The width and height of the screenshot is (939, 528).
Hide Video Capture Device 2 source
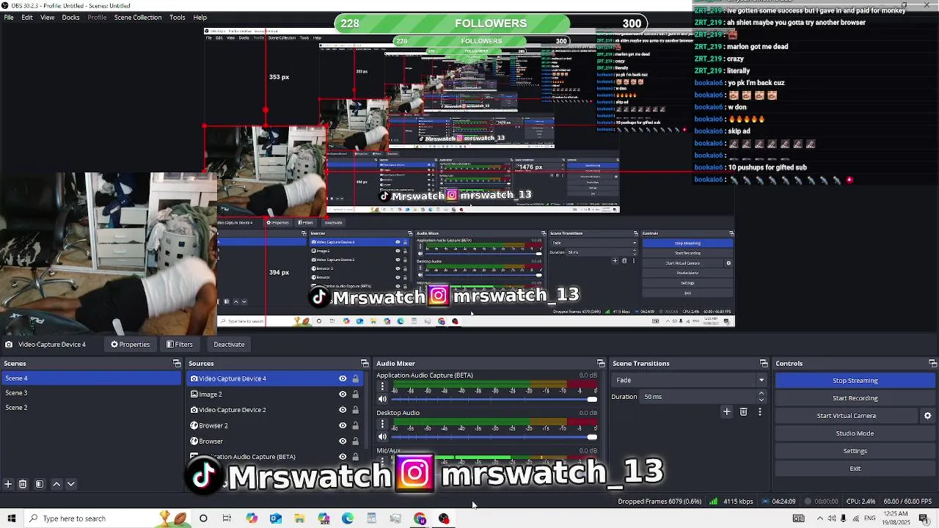point(343,410)
